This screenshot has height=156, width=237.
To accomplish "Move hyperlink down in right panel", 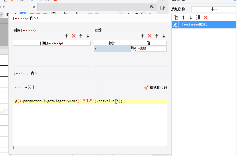I will click(x=191, y=17).
